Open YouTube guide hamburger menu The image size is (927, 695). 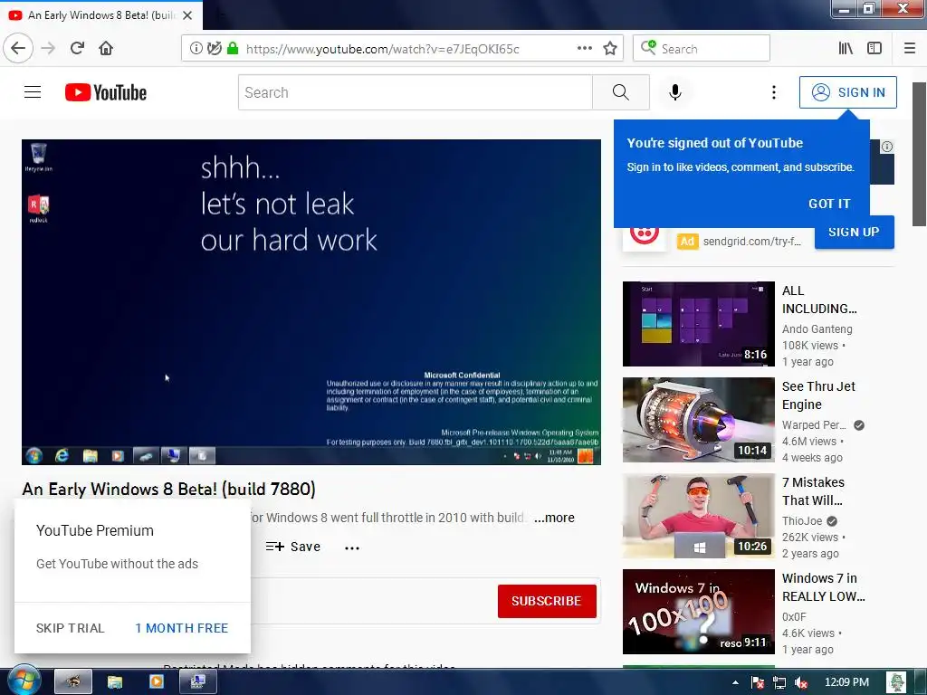click(x=33, y=92)
